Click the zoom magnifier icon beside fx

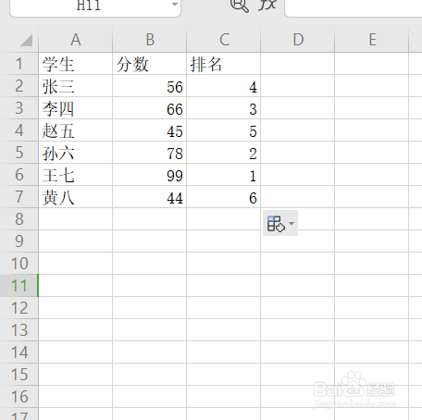pyautogui.click(x=240, y=6)
